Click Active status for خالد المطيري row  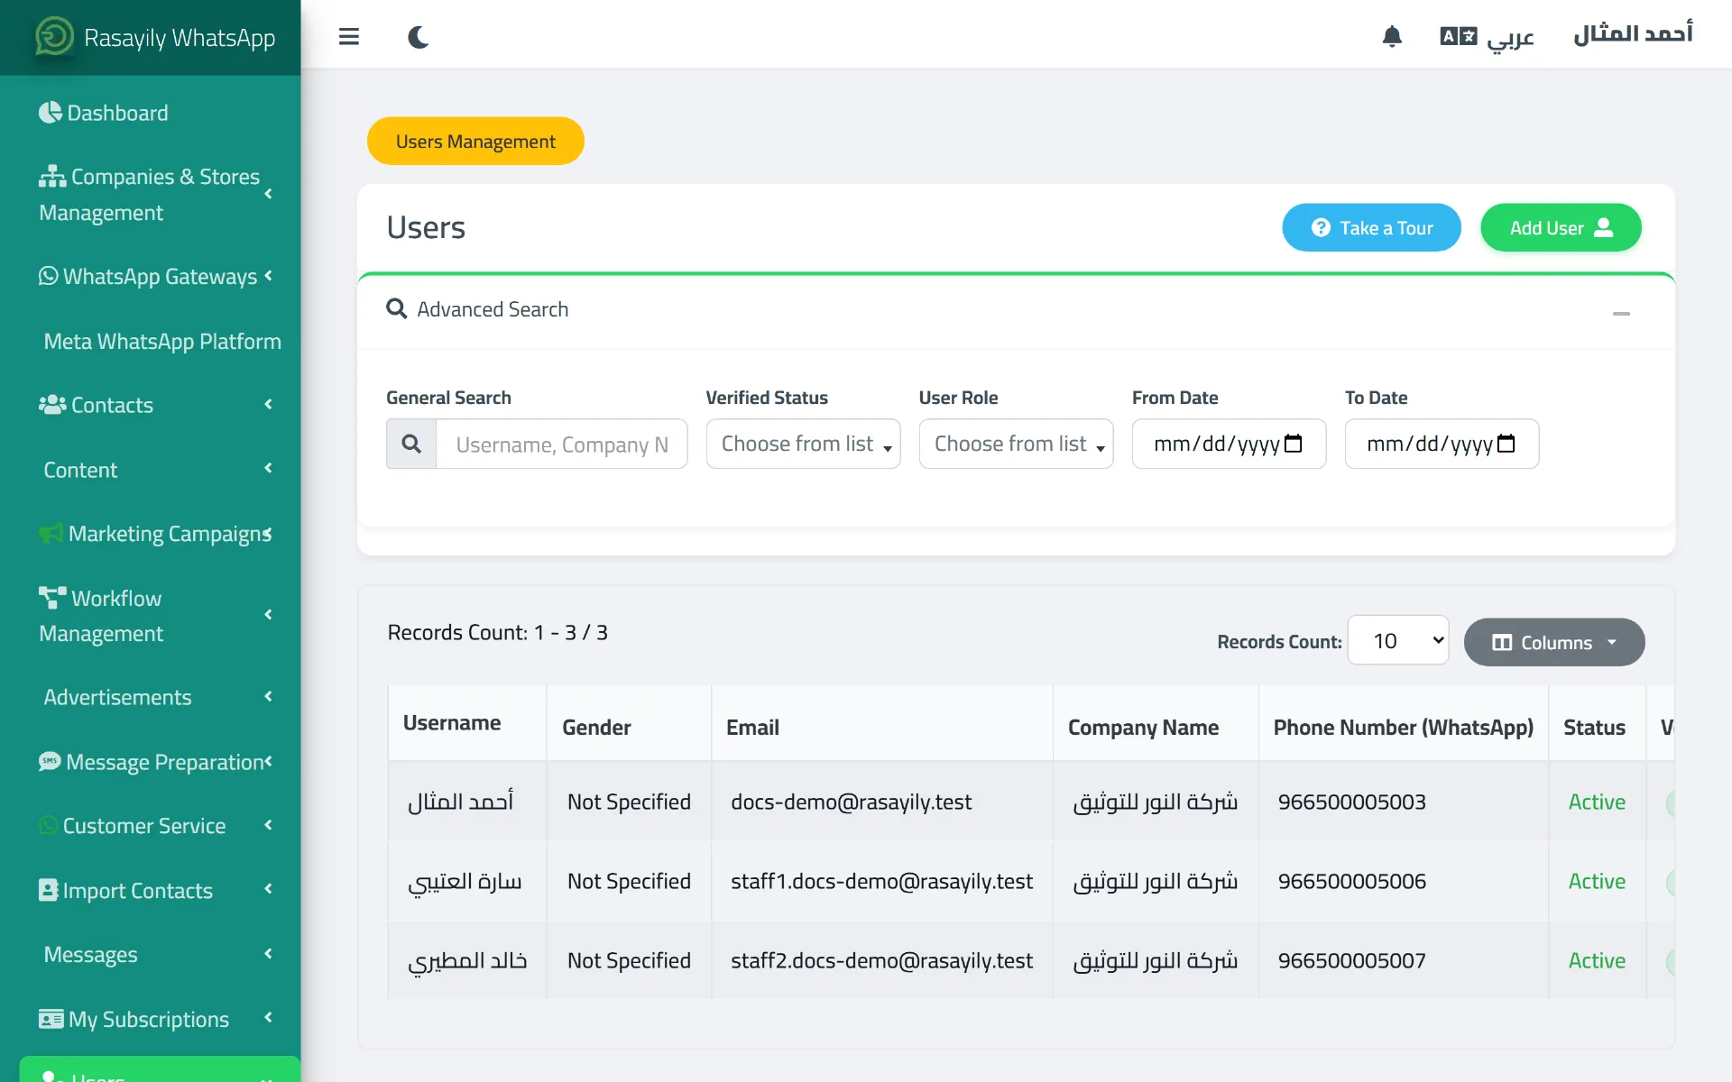coord(1597,960)
